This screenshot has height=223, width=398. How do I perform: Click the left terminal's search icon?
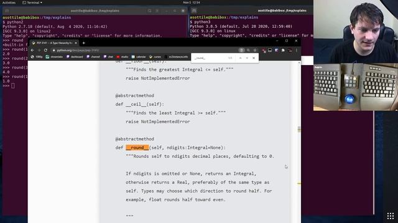point(149,11)
